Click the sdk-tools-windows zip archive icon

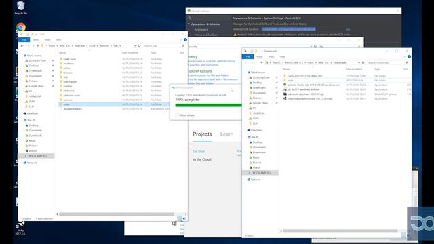pyautogui.click(x=285, y=94)
